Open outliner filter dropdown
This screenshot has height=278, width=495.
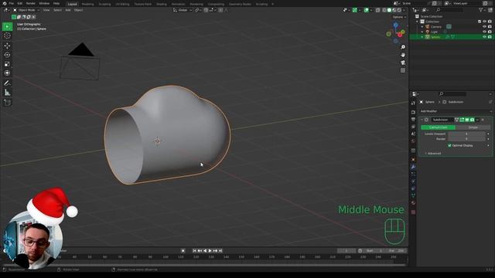(x=482, y=10)
